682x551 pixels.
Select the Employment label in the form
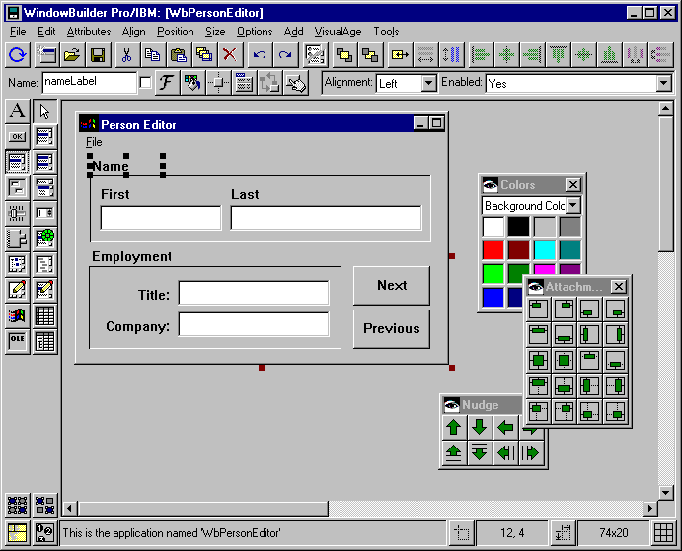click(132, 257)
